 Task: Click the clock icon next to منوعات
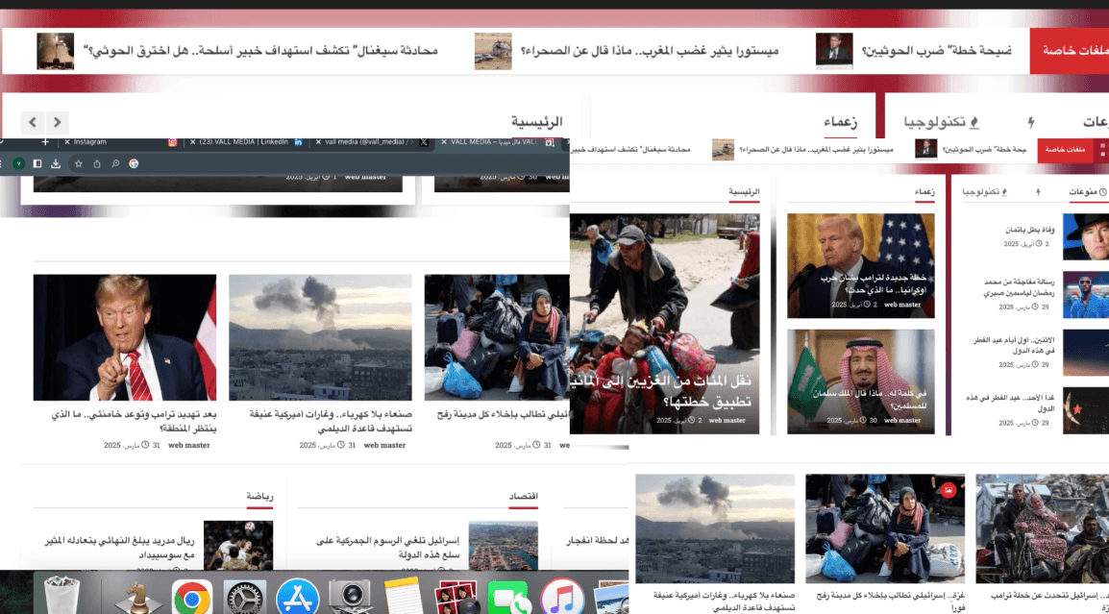[x=1102, y=191]
